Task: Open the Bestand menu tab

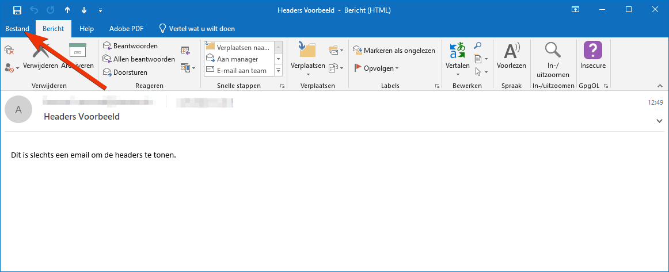Action: [17, 28]
